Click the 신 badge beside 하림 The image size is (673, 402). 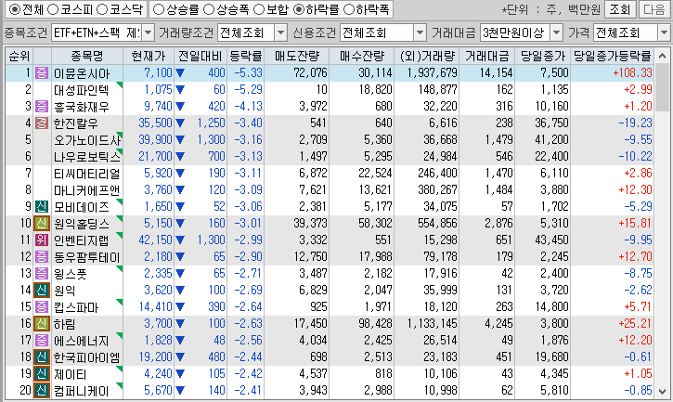pyautogui.click(x=42, y=324)
